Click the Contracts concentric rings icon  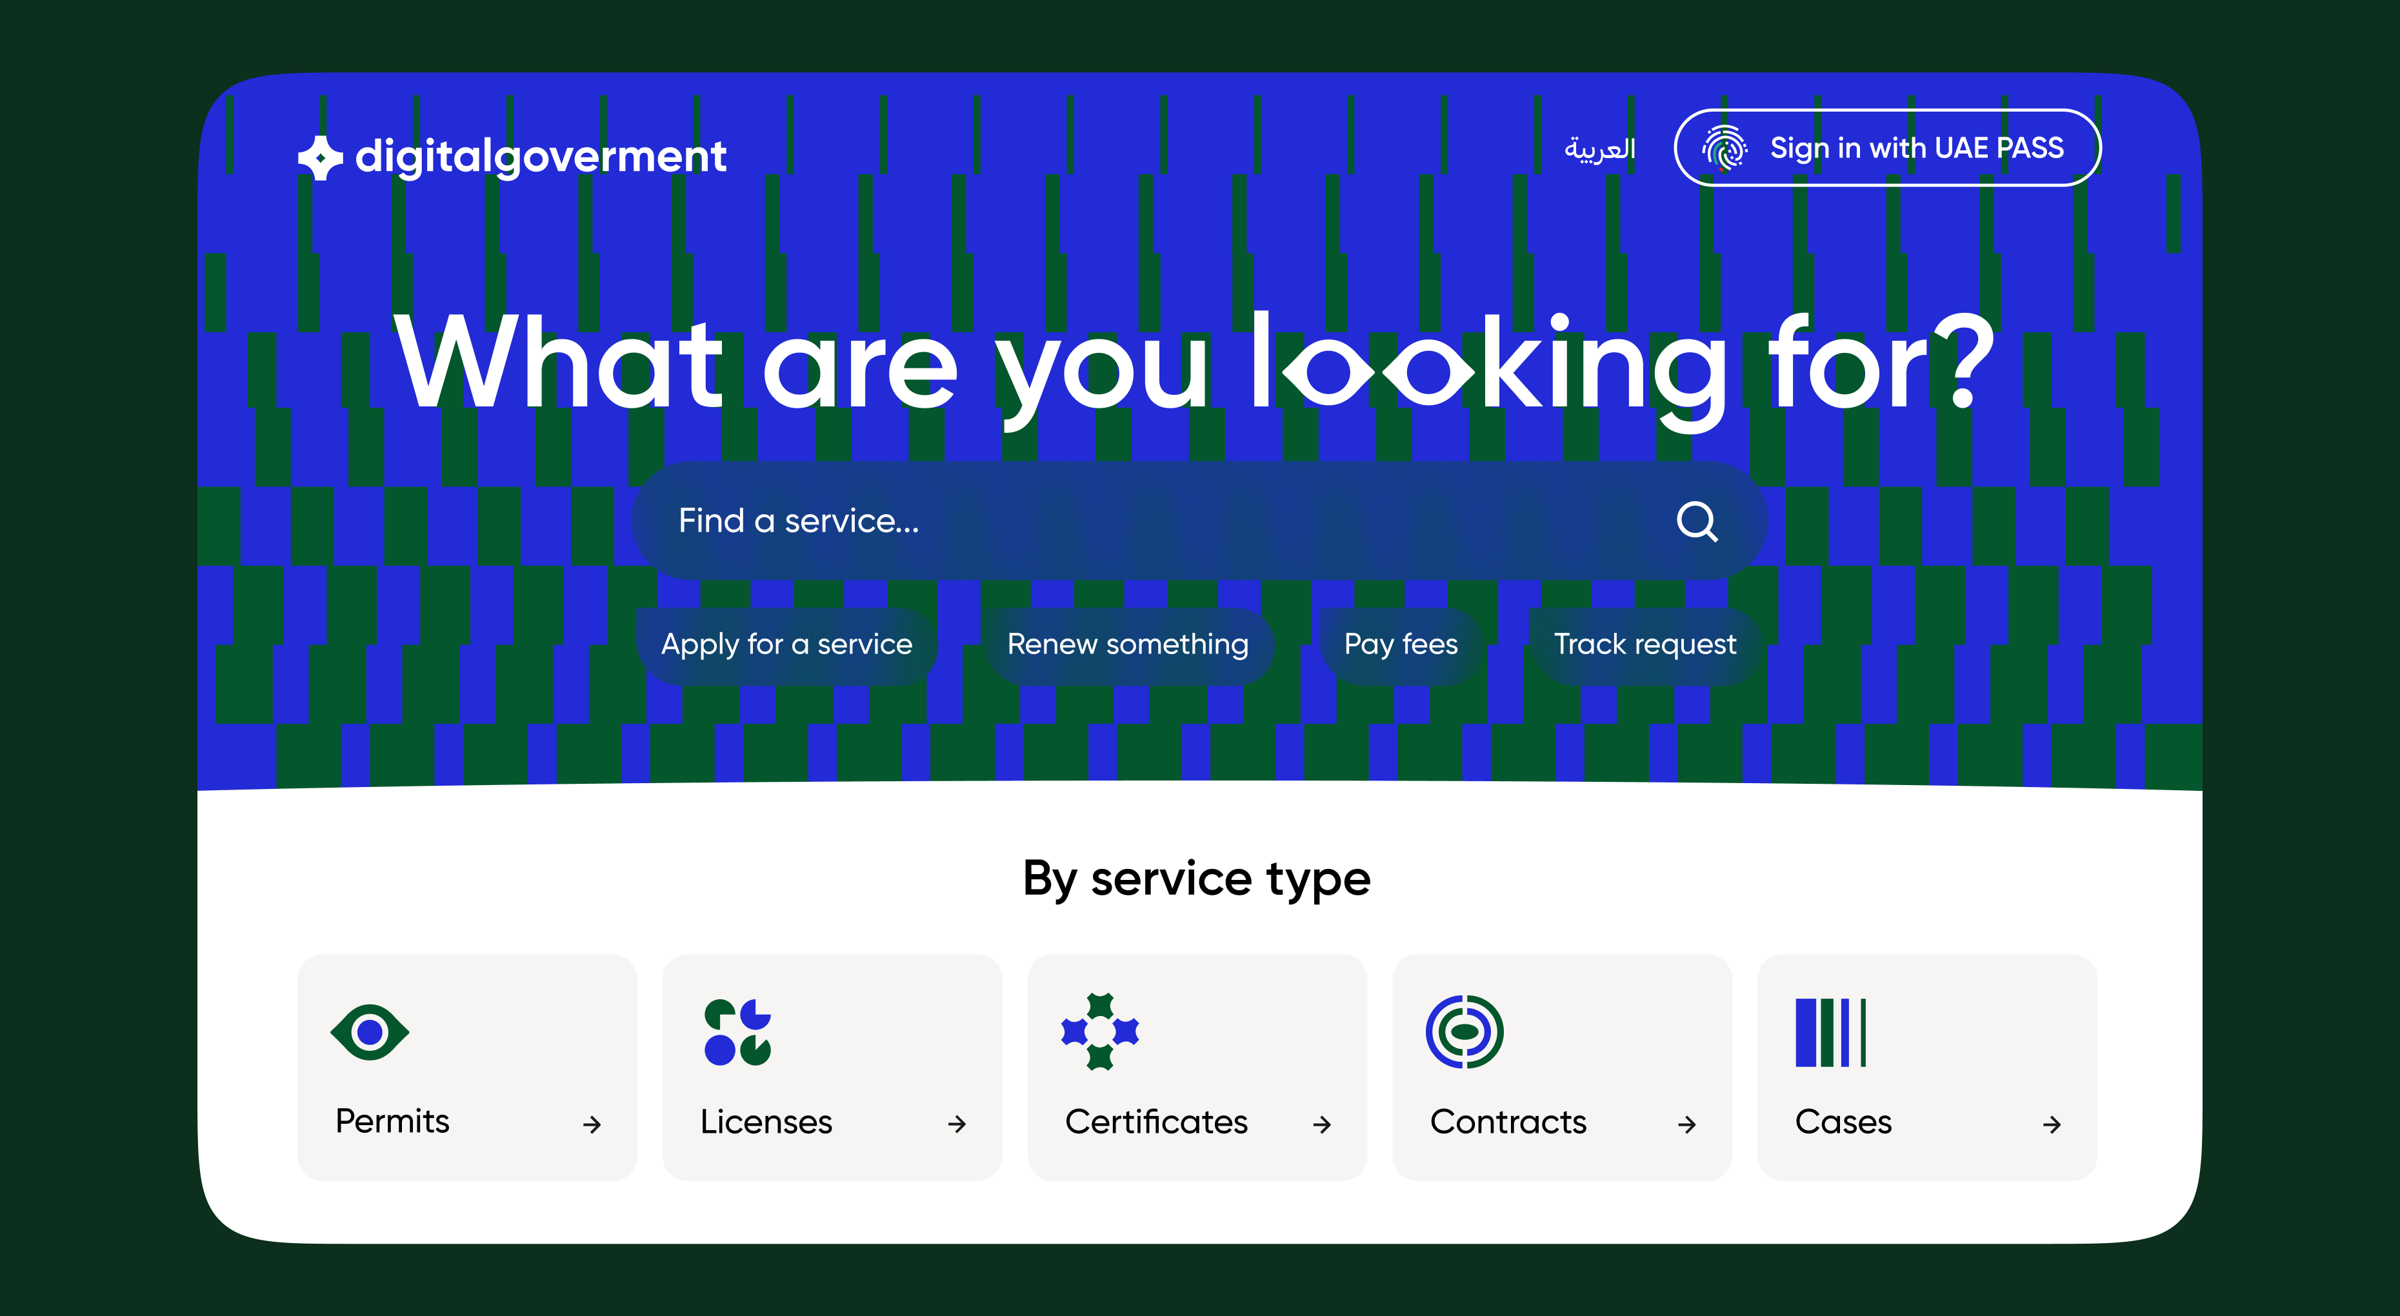point(1465,1032)
